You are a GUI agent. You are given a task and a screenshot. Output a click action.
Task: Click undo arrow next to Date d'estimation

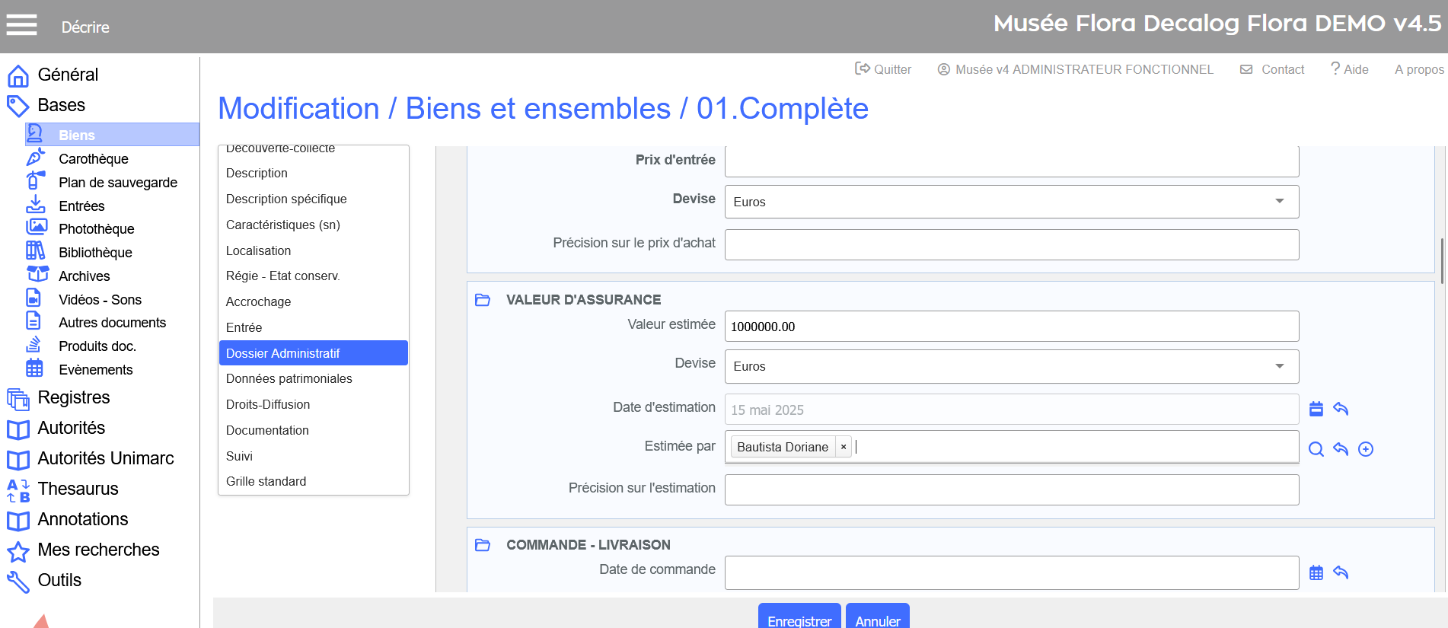click(1341, 409)
